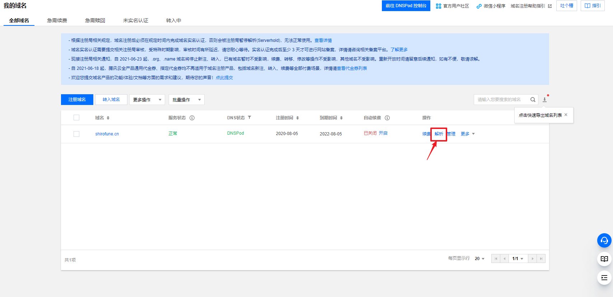Close the export domain list tooltip
Viewport: 613px width, 297px height.
point(566,115)
